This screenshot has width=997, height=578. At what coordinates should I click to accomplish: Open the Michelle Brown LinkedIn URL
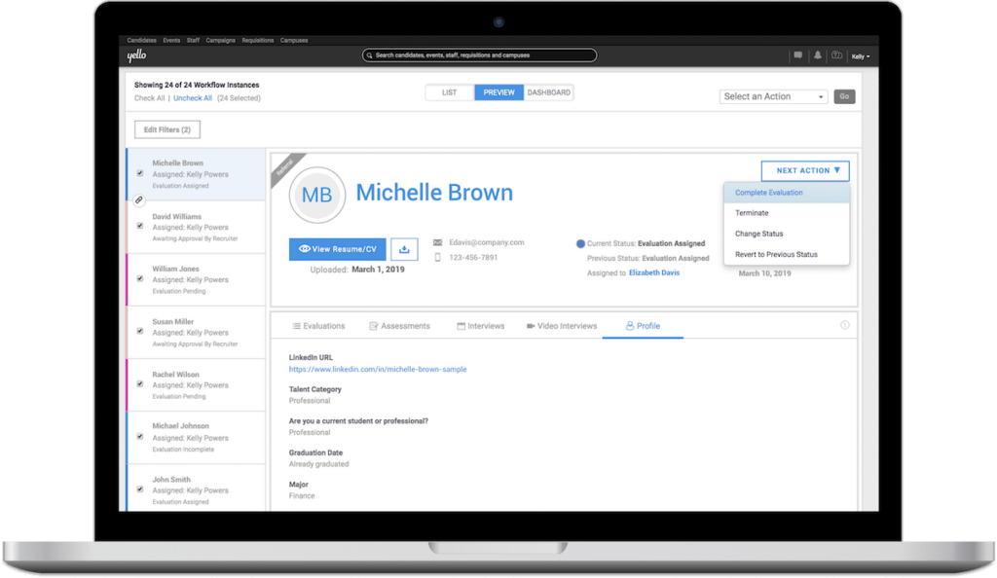378,369
